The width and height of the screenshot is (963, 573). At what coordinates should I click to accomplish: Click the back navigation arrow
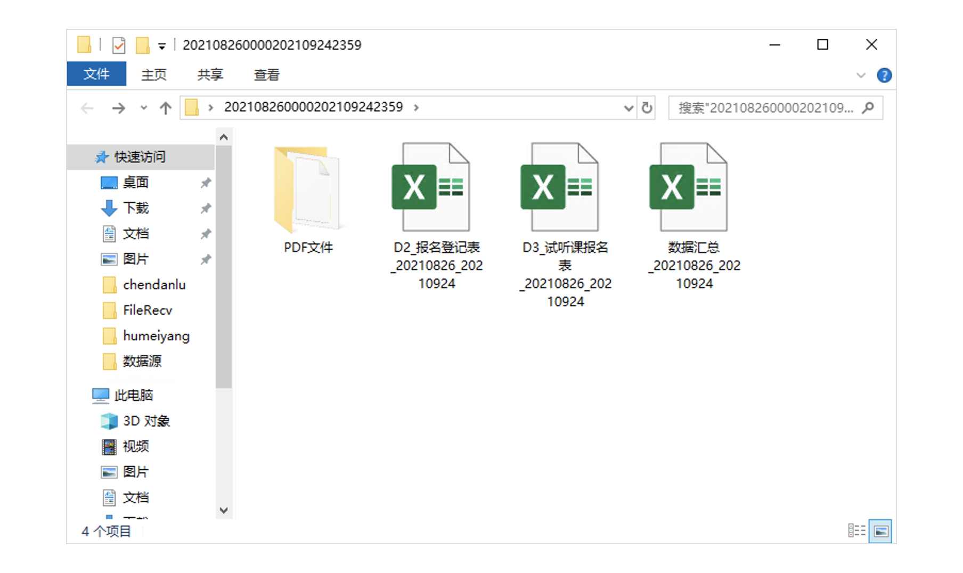pyautogui.click(x=87, y=108)
